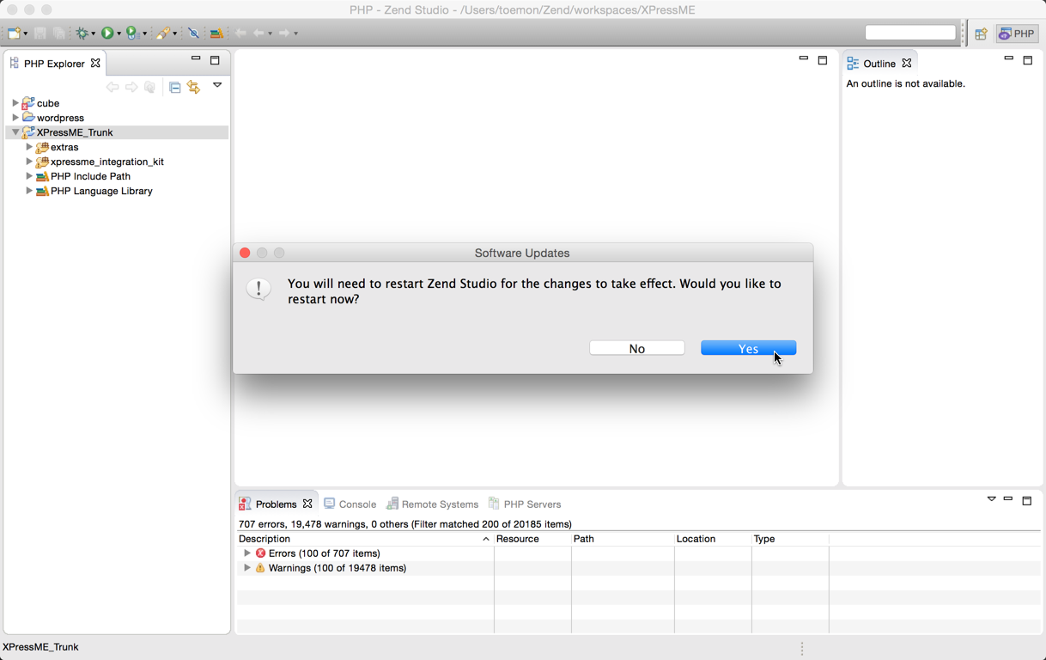
Task: Toggle Skip All Breakpoints icon
Action: (x=193, y=34)
